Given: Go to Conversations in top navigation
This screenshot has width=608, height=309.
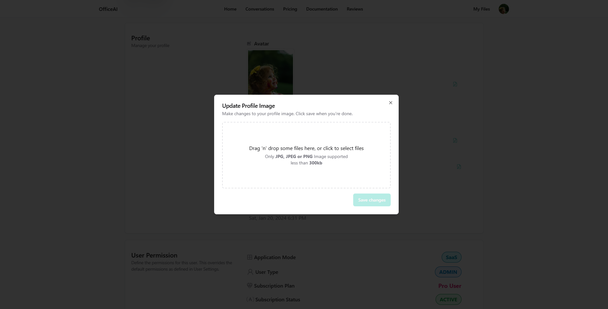Looking at the screenshot, I should (x=260, y=9).
